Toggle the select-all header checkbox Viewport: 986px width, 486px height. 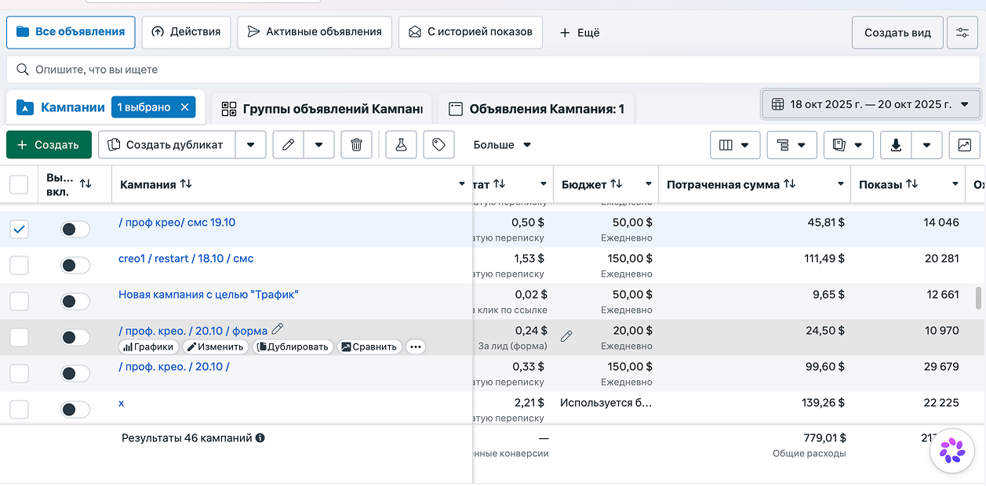pyautogui.click(x=19, y=184)
